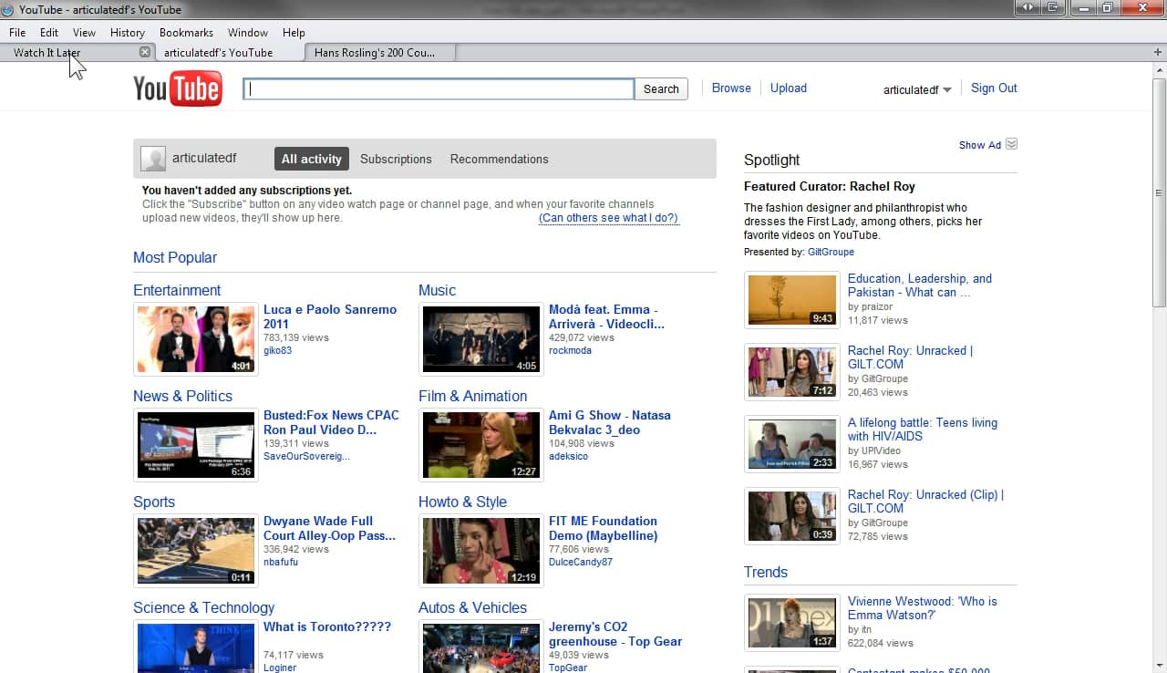Image resolution: width=1167 pixels, height=673 pixels.
Task: Open the View menu
Action: coord(84,32)
